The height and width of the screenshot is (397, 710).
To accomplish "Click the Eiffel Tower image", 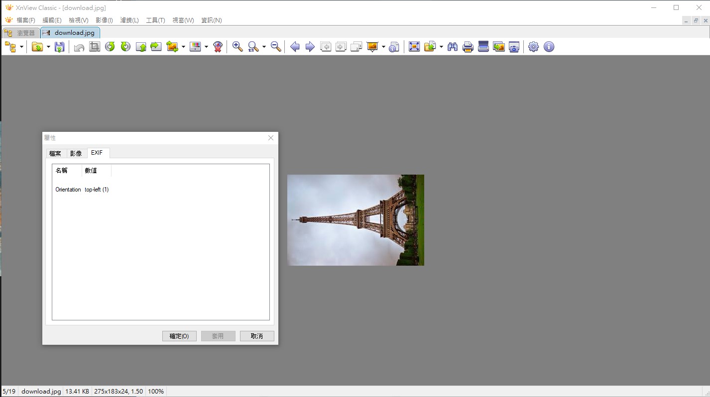I will pos(355,220).
